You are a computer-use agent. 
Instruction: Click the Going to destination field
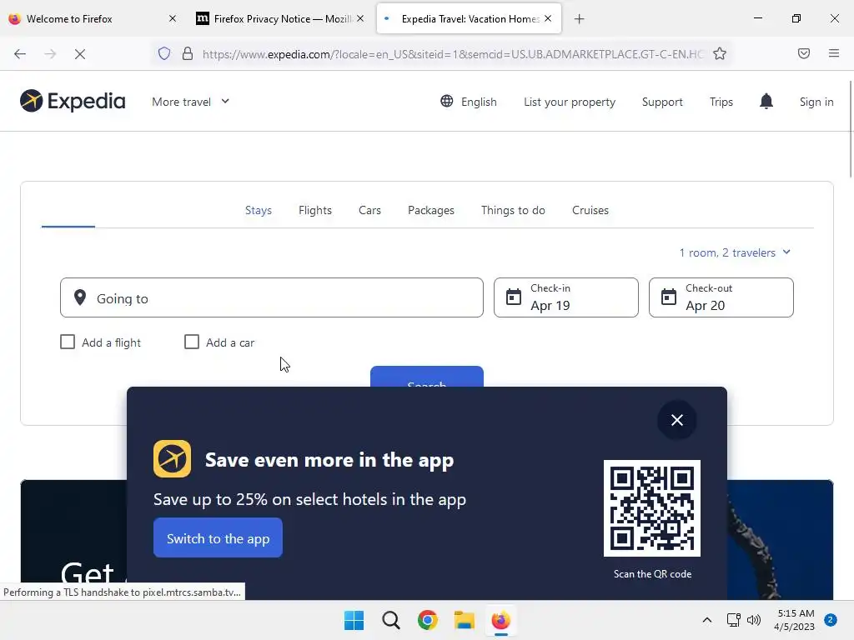click(272, 297)
